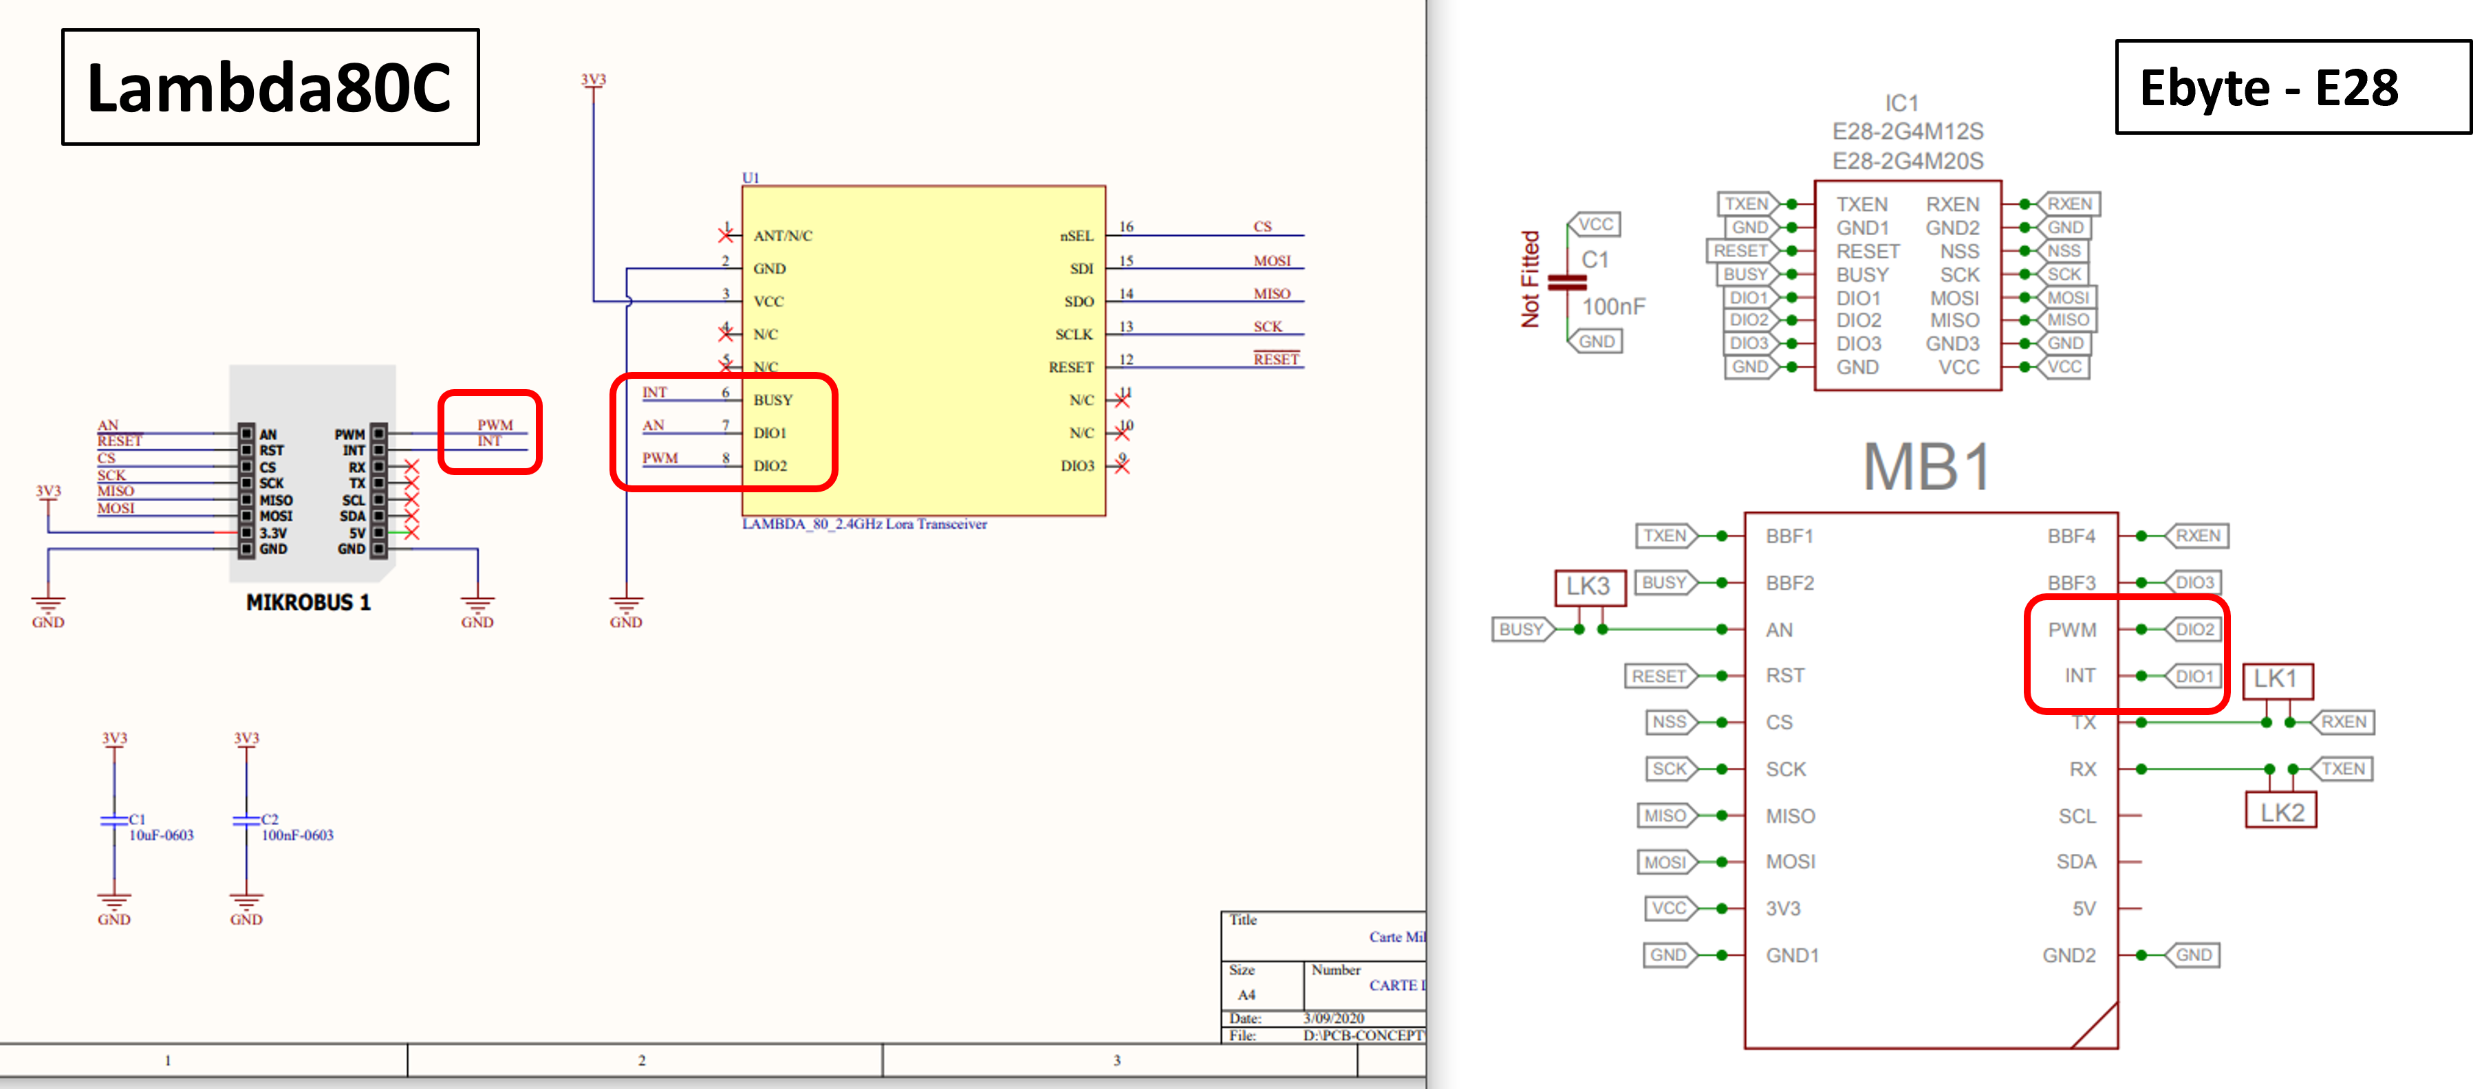
Task: Select the C2 100nF-0603 capacitor symbol
Action: (246, 820)
